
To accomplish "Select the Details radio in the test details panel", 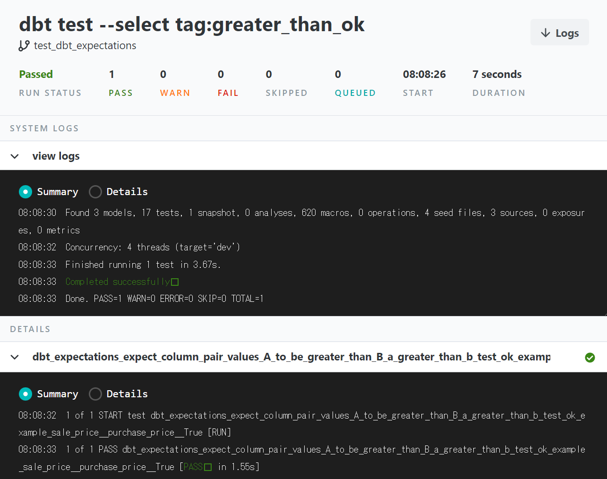I will 95,394.
